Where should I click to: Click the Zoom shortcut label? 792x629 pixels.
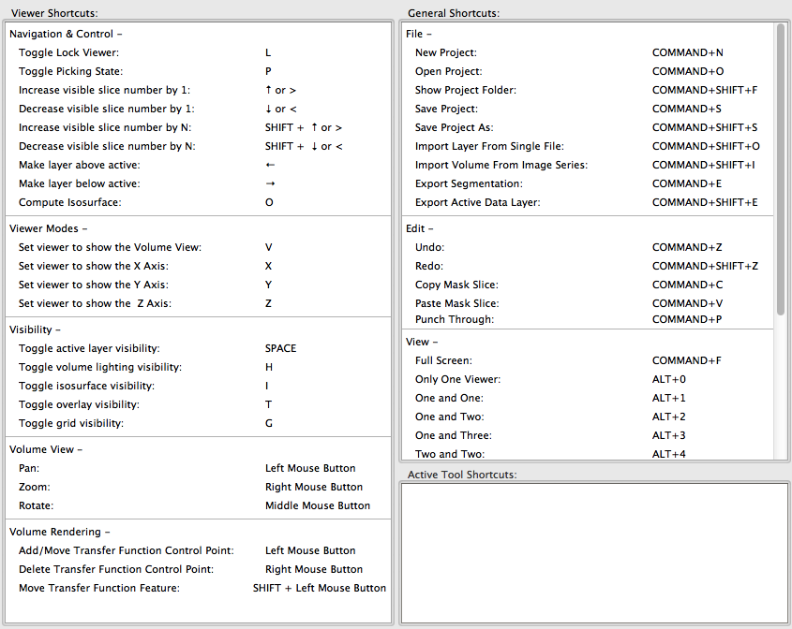[35, 487]
